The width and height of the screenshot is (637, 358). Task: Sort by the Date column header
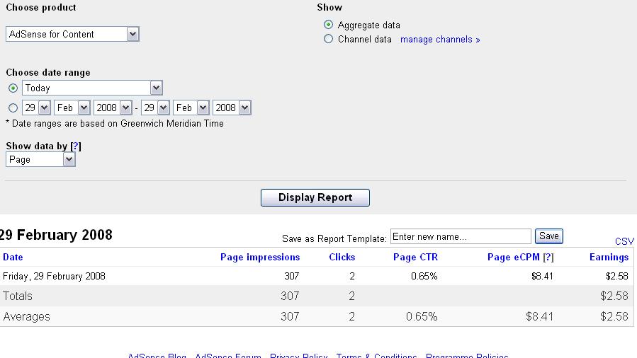point(13,258)
